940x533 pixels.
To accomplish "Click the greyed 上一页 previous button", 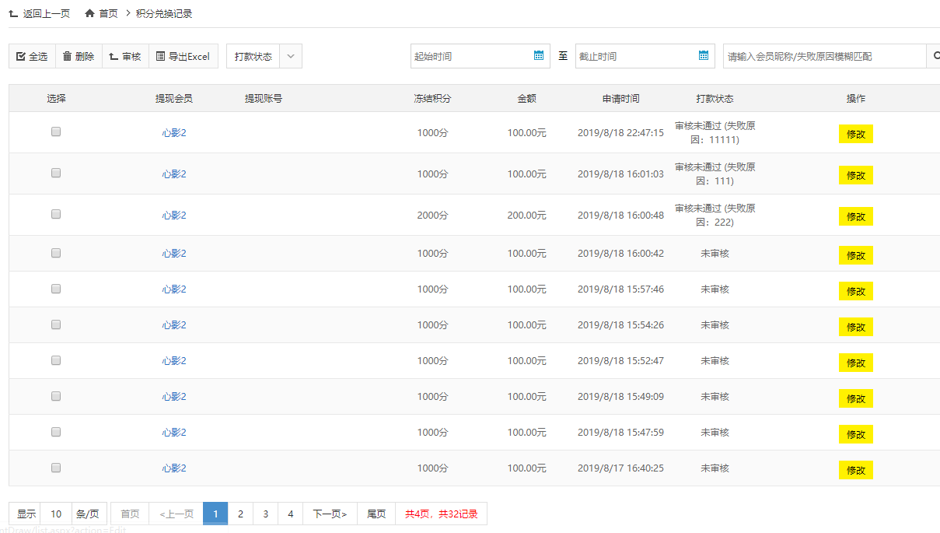I will point(176,514).
